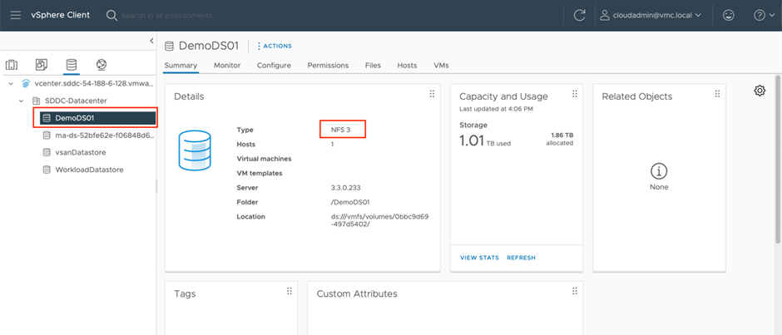
Task: Open the hamburger navigation menu
Action: (15, 15)
